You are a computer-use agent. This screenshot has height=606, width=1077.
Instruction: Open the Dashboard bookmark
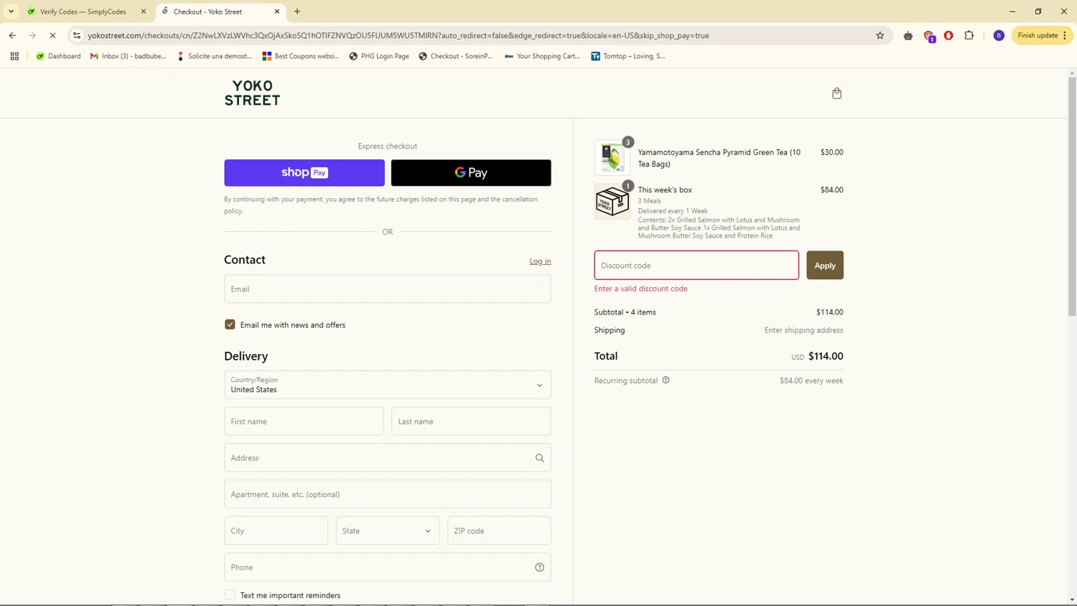click(x=58, y=56)
